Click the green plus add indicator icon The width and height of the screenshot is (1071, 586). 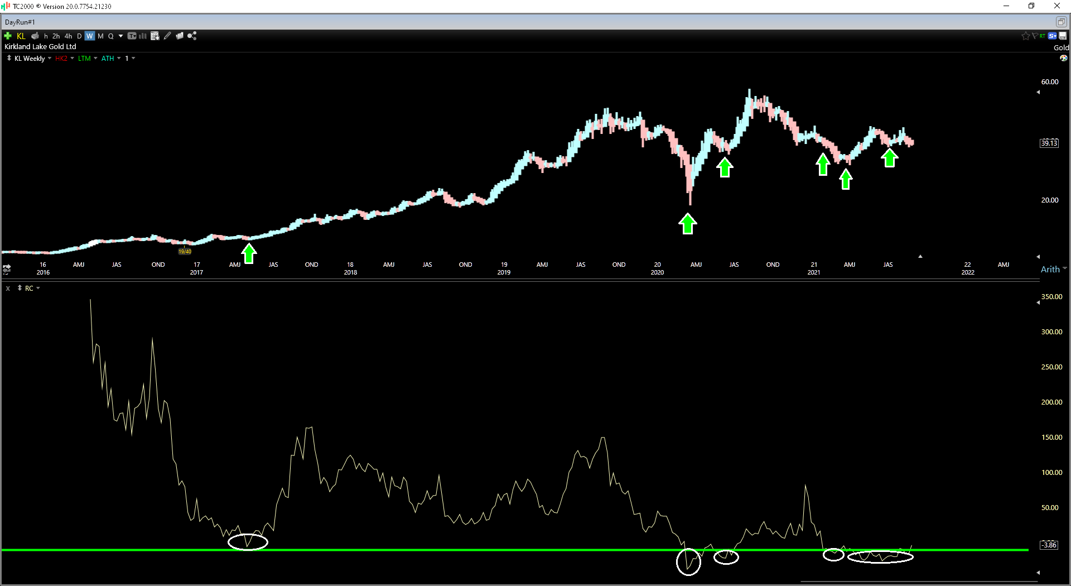coord(8,36)
